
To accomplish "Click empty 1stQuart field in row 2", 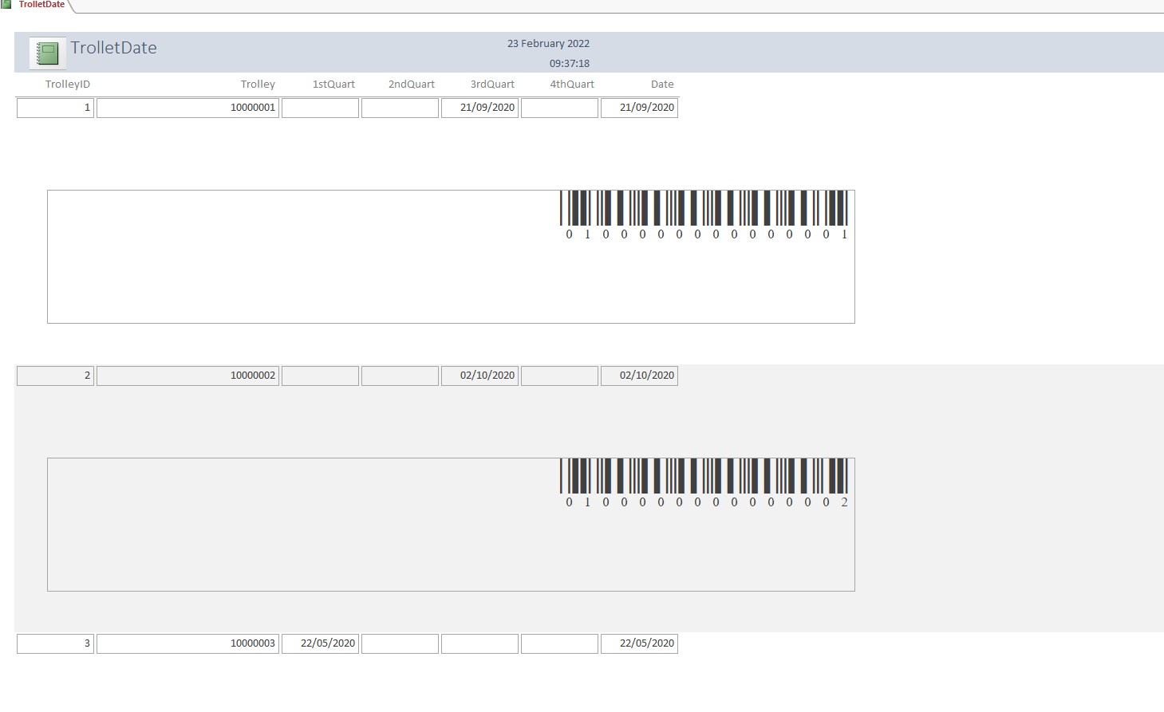I will coord(320,376).
